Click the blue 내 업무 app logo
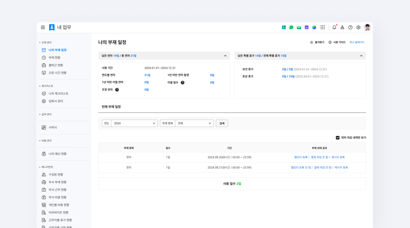Screen dimensions: 410x228 click(52, 28)
